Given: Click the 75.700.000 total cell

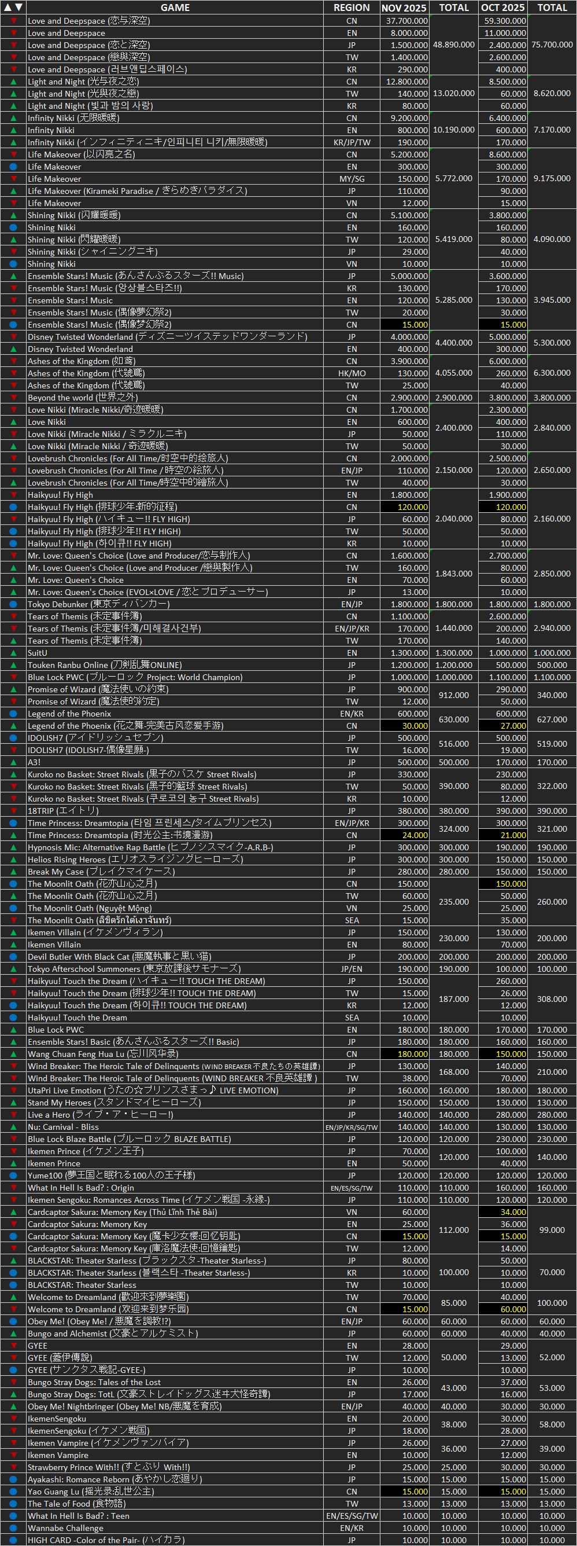Looking at the screenshot, I should (552, 45).
